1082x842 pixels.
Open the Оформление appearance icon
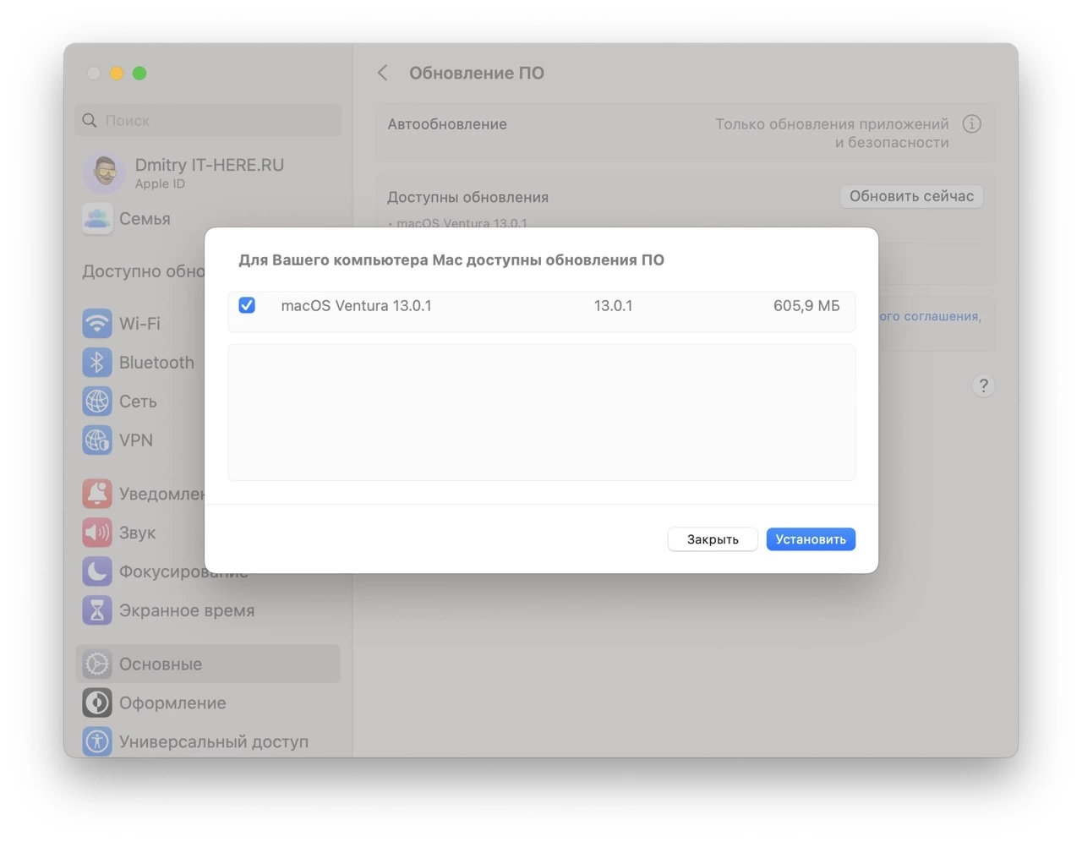click(x=97, y=703)
